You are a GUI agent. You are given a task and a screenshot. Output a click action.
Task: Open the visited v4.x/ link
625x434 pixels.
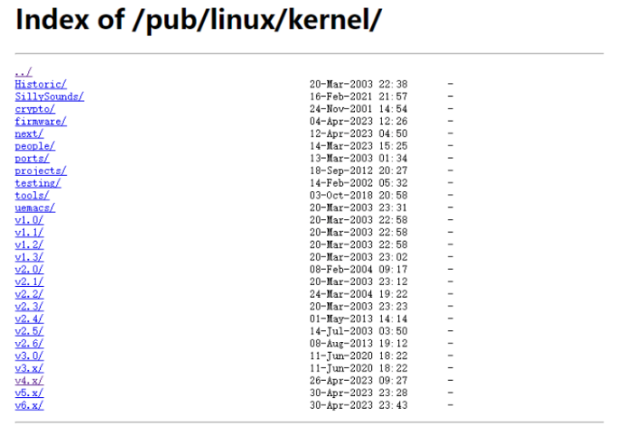(x=29, y=380)
